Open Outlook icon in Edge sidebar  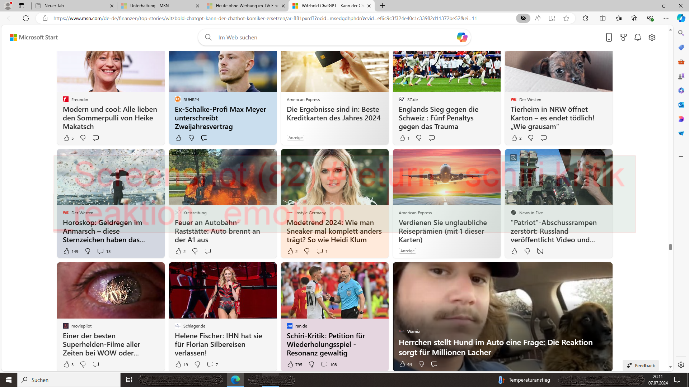681,105
